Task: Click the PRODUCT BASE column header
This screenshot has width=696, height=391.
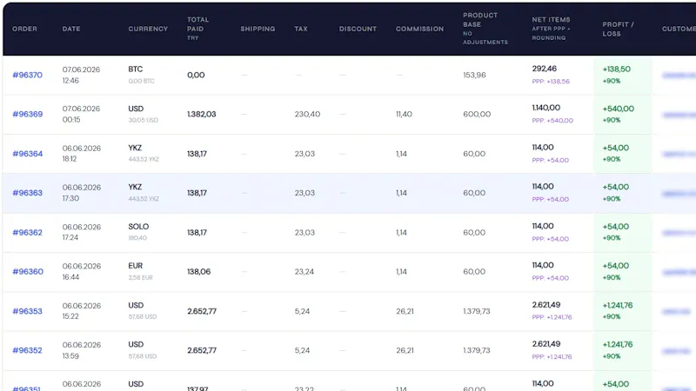Action: (485, 29)
